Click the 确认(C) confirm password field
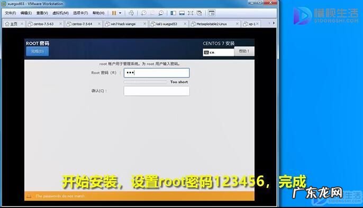363x208 pixels. 157,91
